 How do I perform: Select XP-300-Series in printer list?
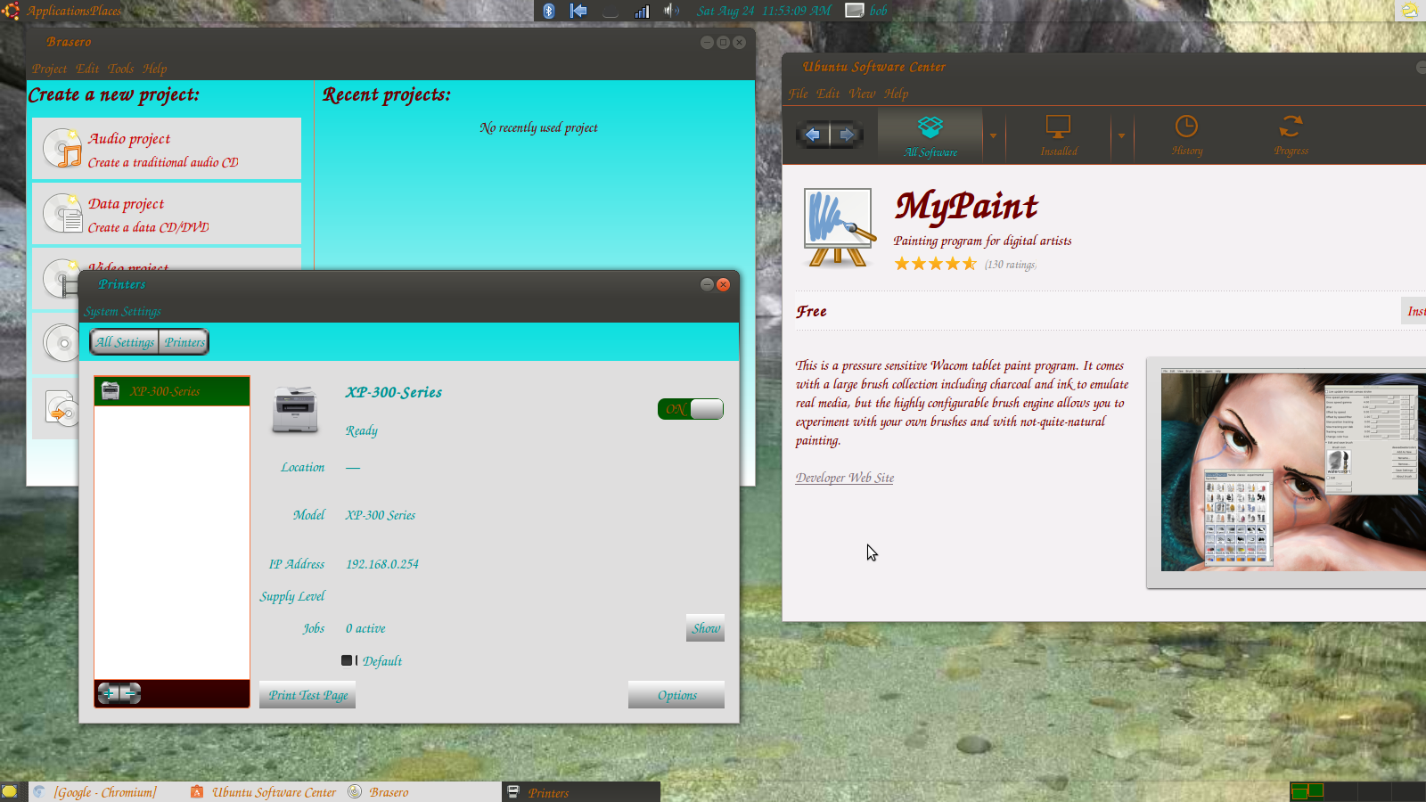tap(172, 391)
